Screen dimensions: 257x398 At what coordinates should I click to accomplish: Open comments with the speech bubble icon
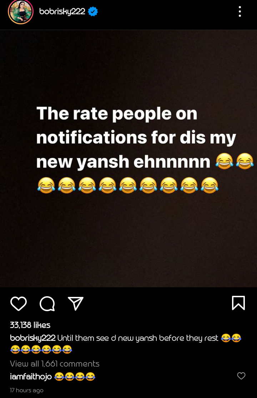(47, 304)
